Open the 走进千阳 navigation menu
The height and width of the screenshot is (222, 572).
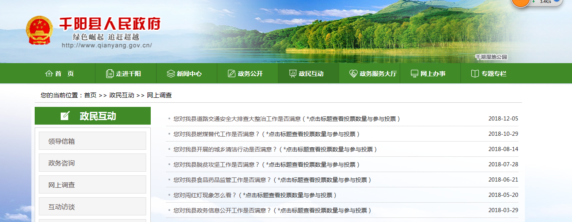[126, 73]
